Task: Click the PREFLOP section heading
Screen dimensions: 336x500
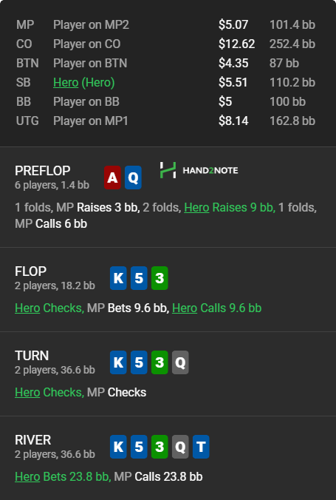Action: (43, 171)
